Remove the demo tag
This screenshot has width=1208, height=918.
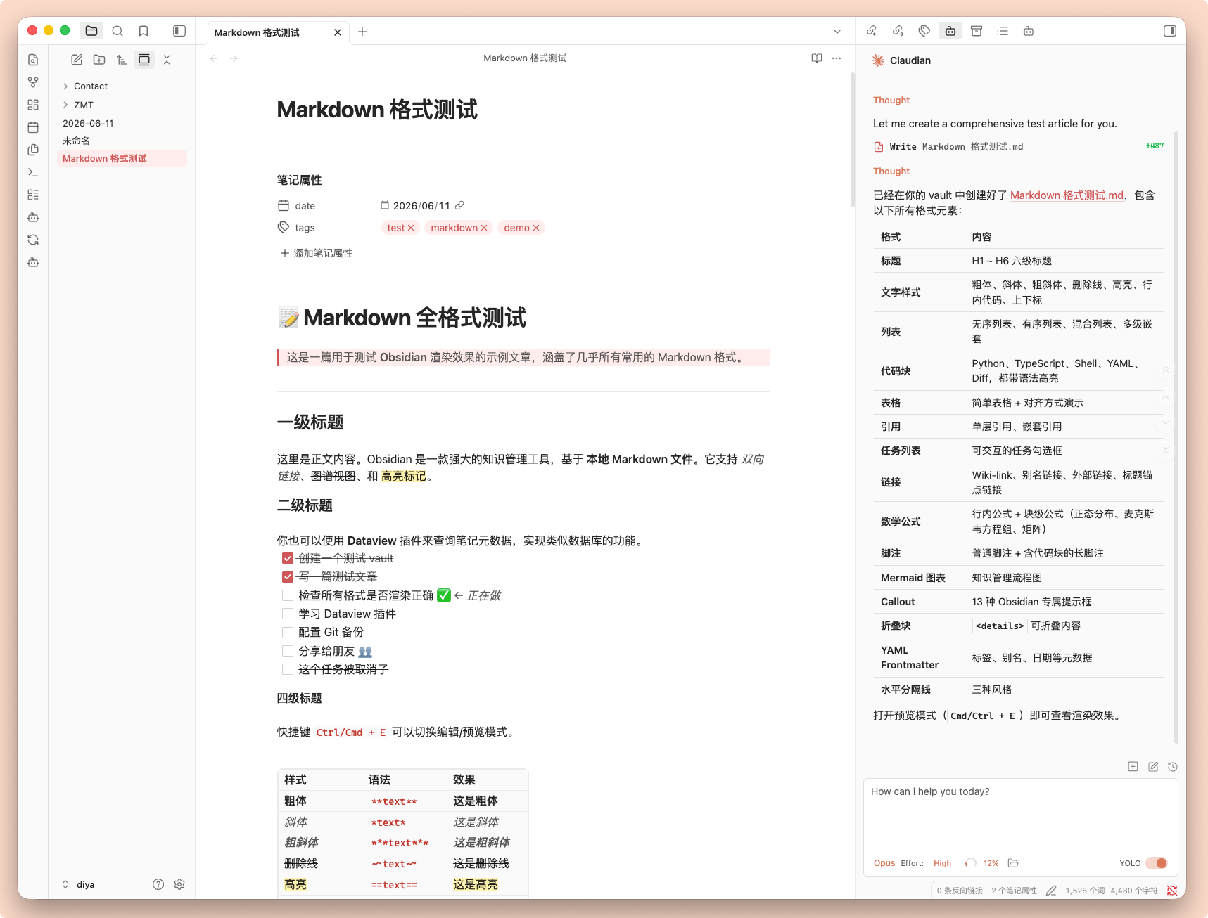click(536, 228)
